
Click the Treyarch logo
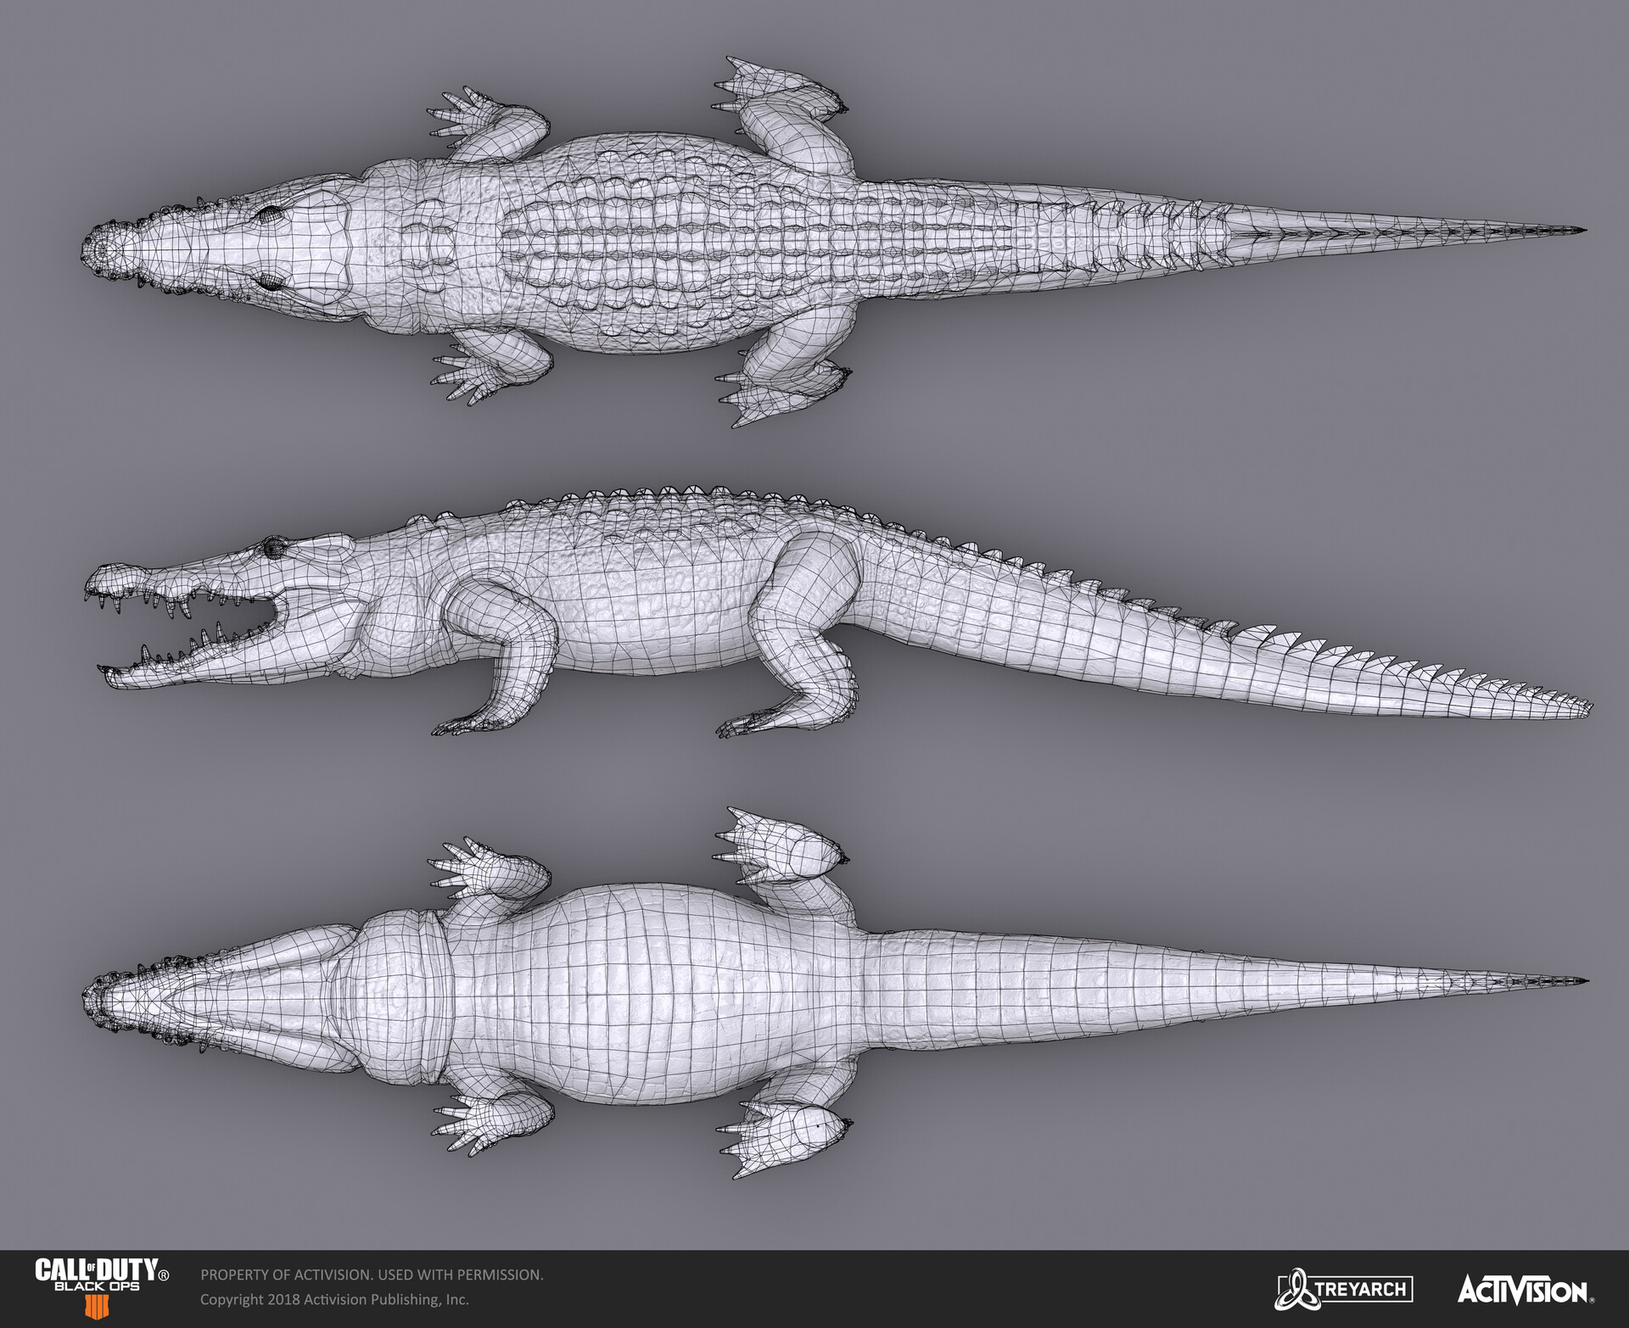[x=1343, y=1289]
